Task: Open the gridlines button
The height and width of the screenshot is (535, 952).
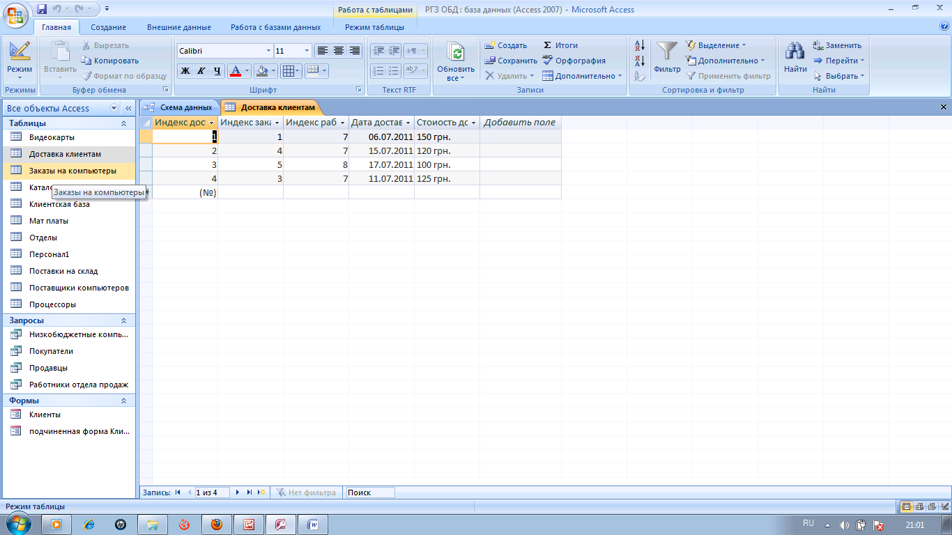Action: coord(287,71)
